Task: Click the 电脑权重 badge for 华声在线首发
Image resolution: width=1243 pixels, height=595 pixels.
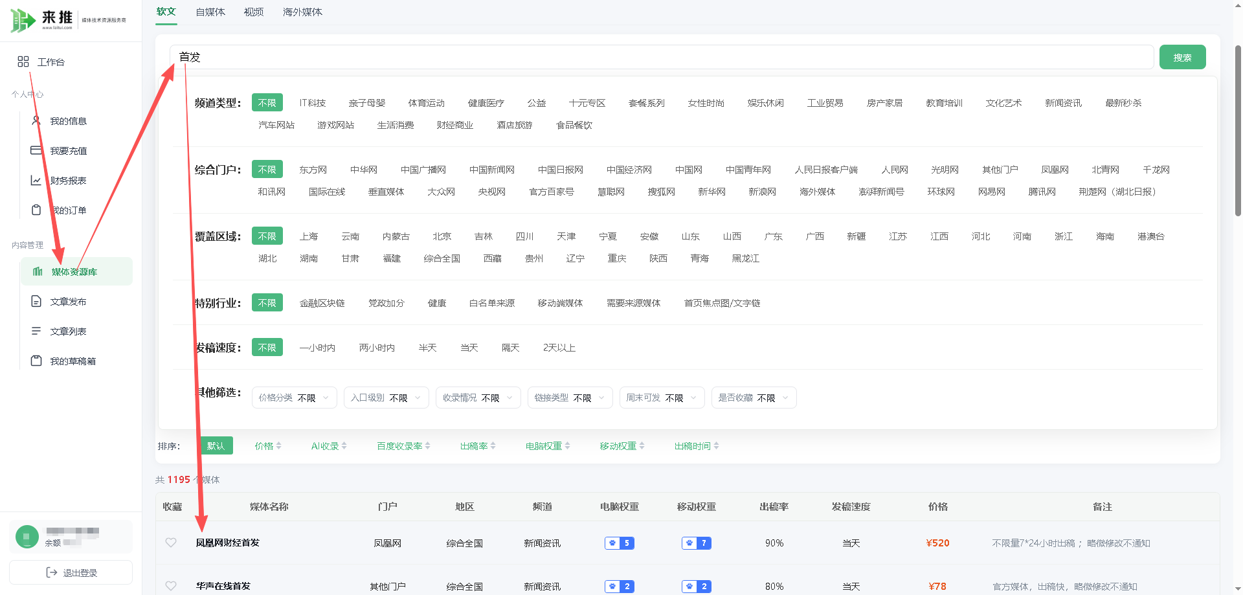Action: tap(620, 587)
